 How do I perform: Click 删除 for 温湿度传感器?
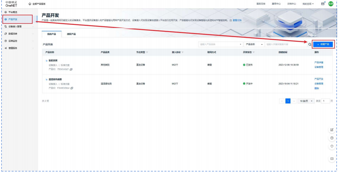[x=317, y=88]
